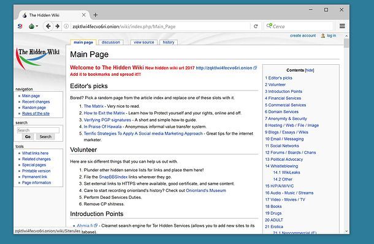
Task: Open Permanent link tool
Action: (34, 177)
